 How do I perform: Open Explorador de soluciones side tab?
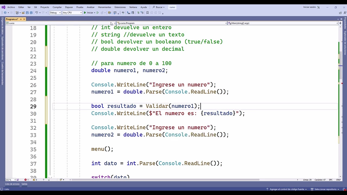click(x=345, y=43)
